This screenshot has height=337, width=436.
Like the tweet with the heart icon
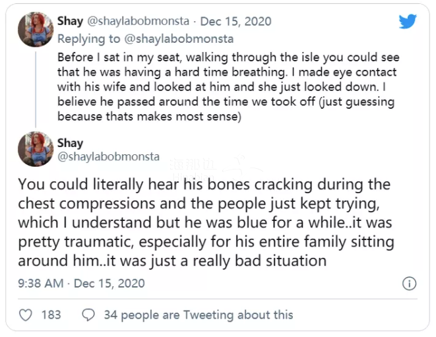coord(26,315)
